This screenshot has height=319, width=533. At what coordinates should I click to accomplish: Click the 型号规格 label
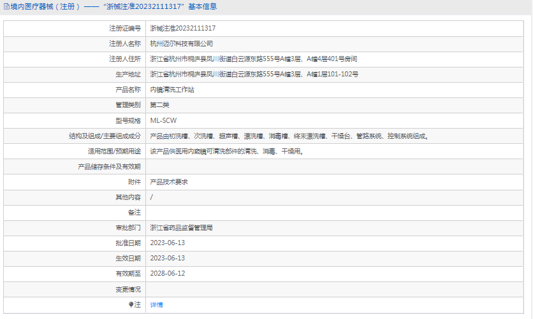(x=128, y=120)
